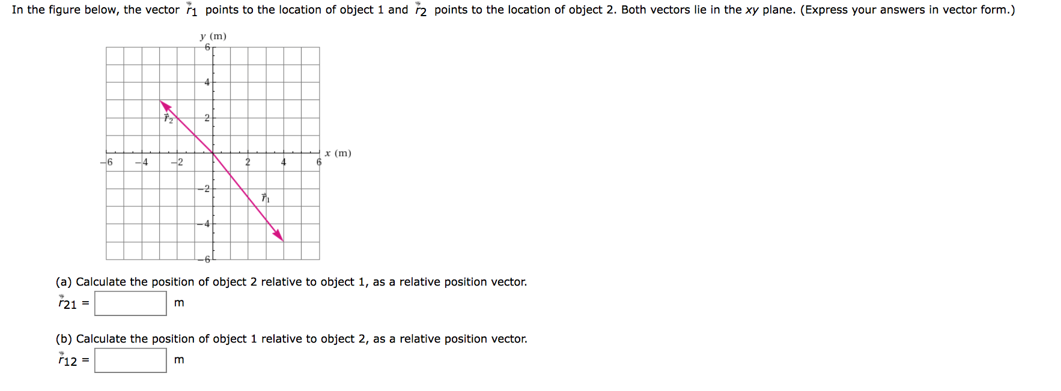Click the -6 mark on the x axis
Viewport: 1061px width, 391px height.
106,162
